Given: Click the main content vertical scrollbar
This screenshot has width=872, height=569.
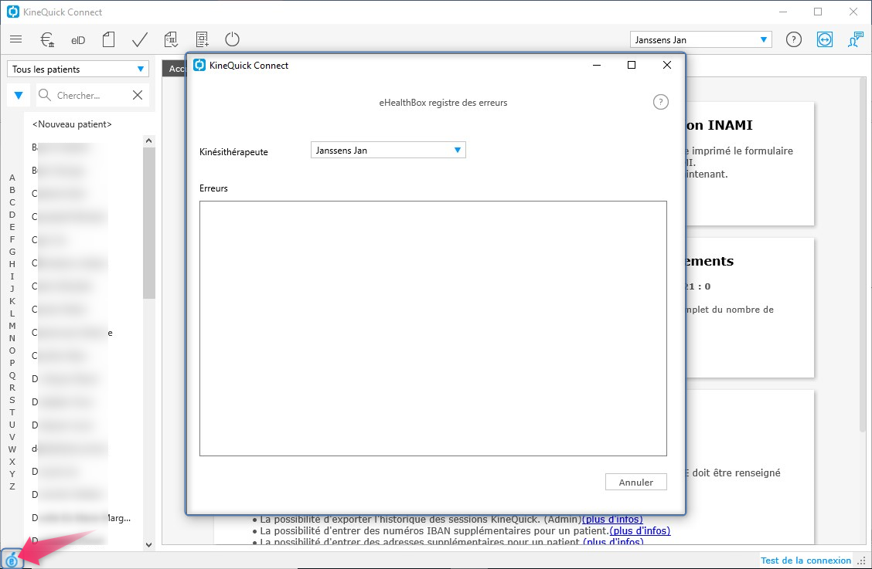Looking at the screenshot, I should coord(863,256).
